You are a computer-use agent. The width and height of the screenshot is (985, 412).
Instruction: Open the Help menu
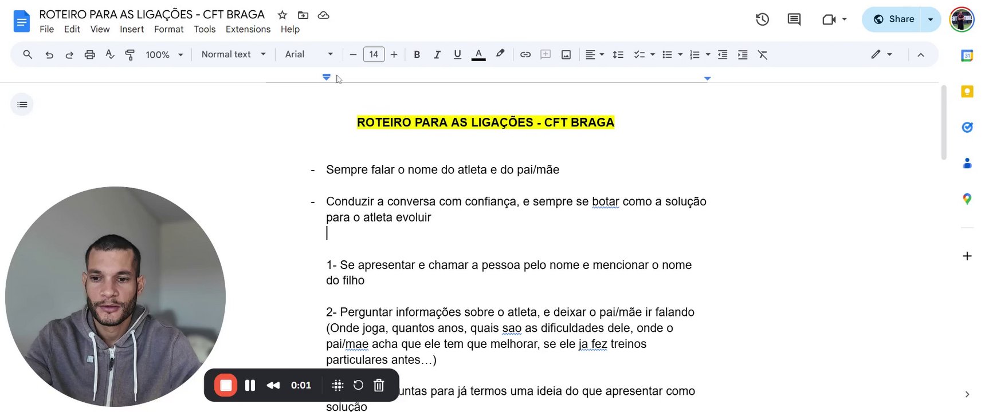290,29
